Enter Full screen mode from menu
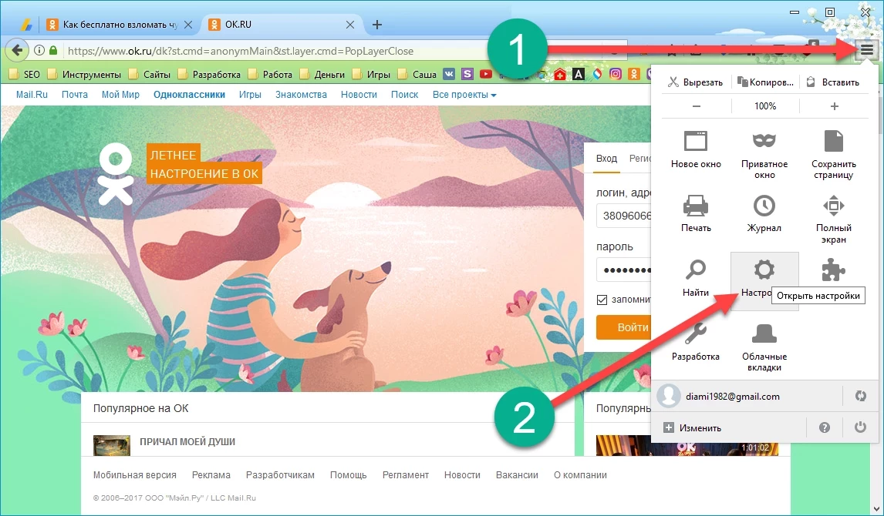 click(x=833, y=206)
